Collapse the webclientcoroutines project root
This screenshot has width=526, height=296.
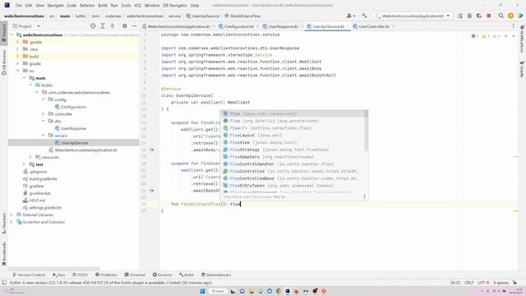click(12, 35)
